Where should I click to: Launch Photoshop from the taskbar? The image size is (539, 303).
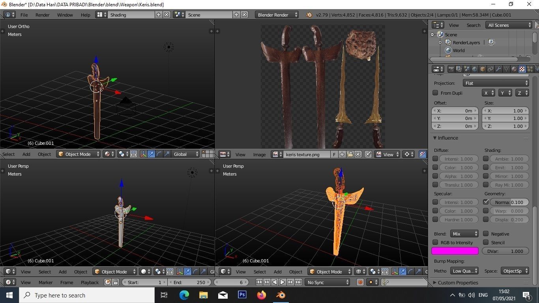point(242,295)
